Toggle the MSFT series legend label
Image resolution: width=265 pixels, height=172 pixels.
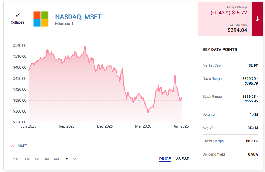click(x=22, y=146)
